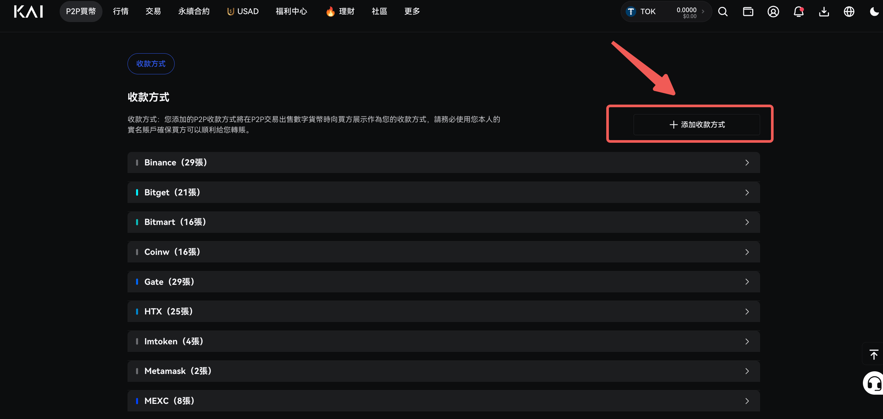The width and height of the screenshot is (883, 419).
Task: Click the TOK token icon
Action: pos(630,12)
